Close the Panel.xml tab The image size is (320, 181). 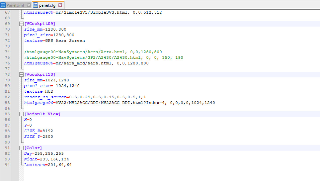point(29,5)
